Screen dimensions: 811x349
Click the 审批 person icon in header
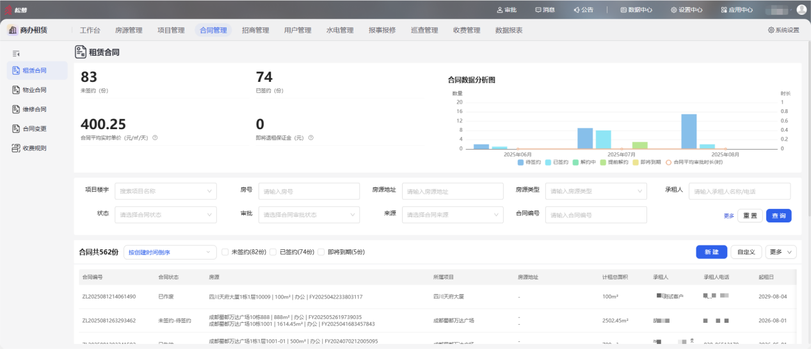point(500,10)
